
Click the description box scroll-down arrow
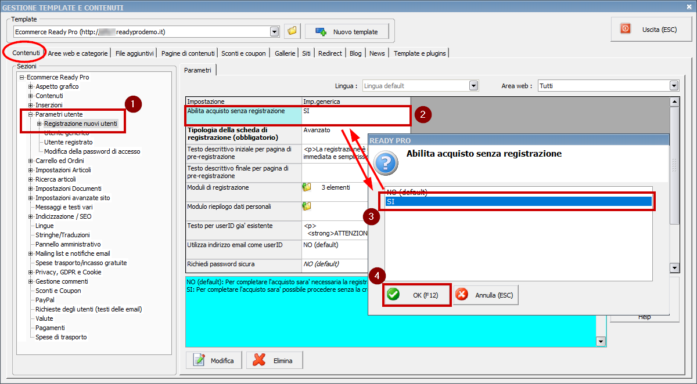(x=601, y=342)
